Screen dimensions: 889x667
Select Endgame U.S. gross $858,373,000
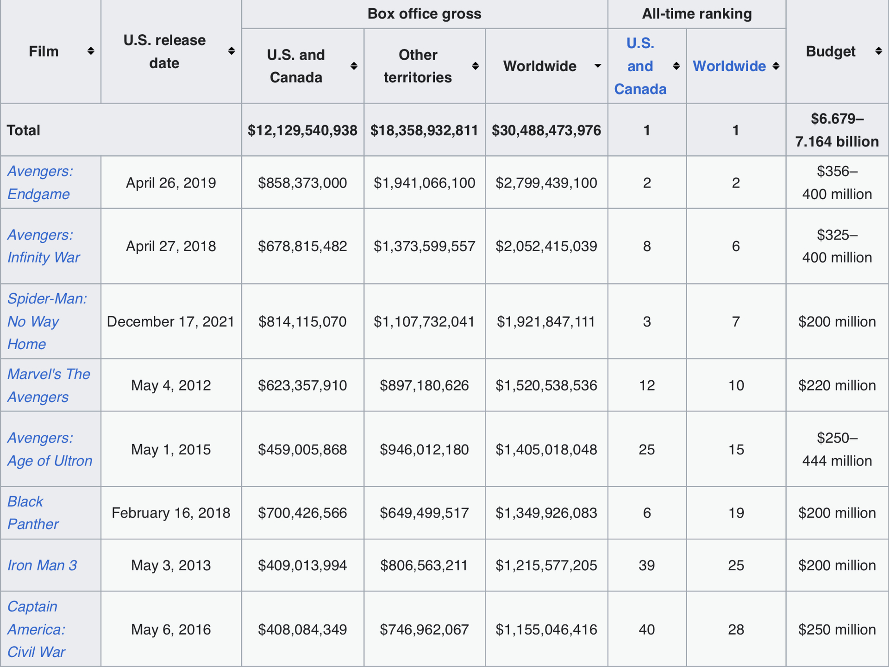point(302,182)
